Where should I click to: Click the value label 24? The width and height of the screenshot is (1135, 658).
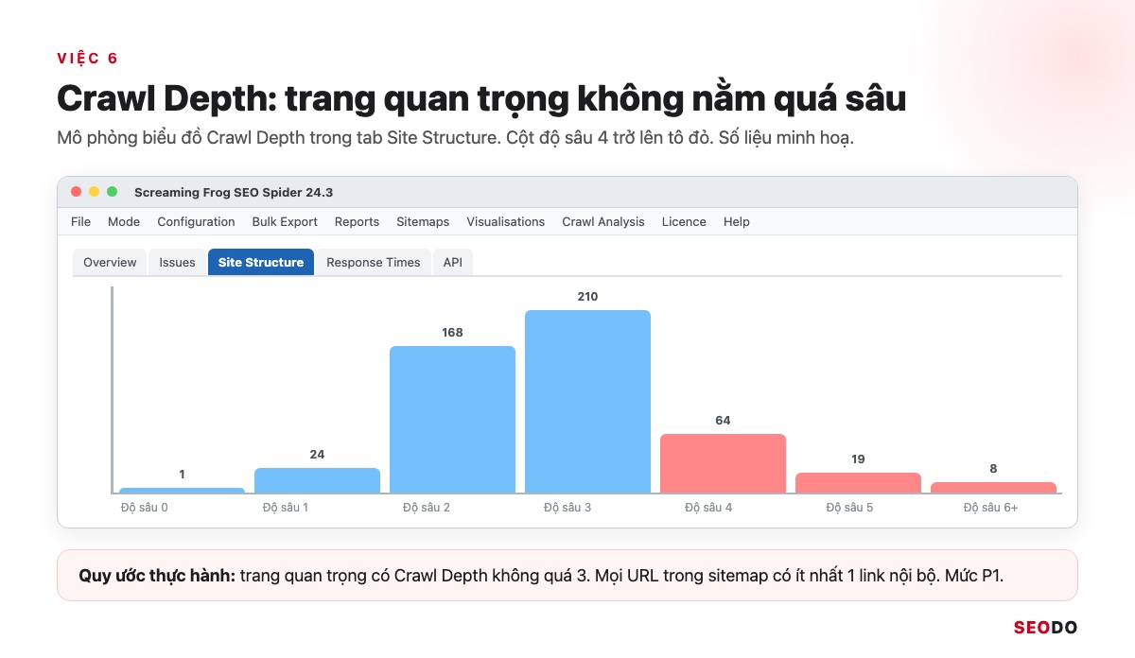[317, 455]
